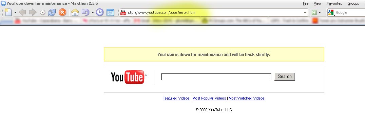Open the Groups menu
Viewport: 365px width, 138px height.
(353, 3)
